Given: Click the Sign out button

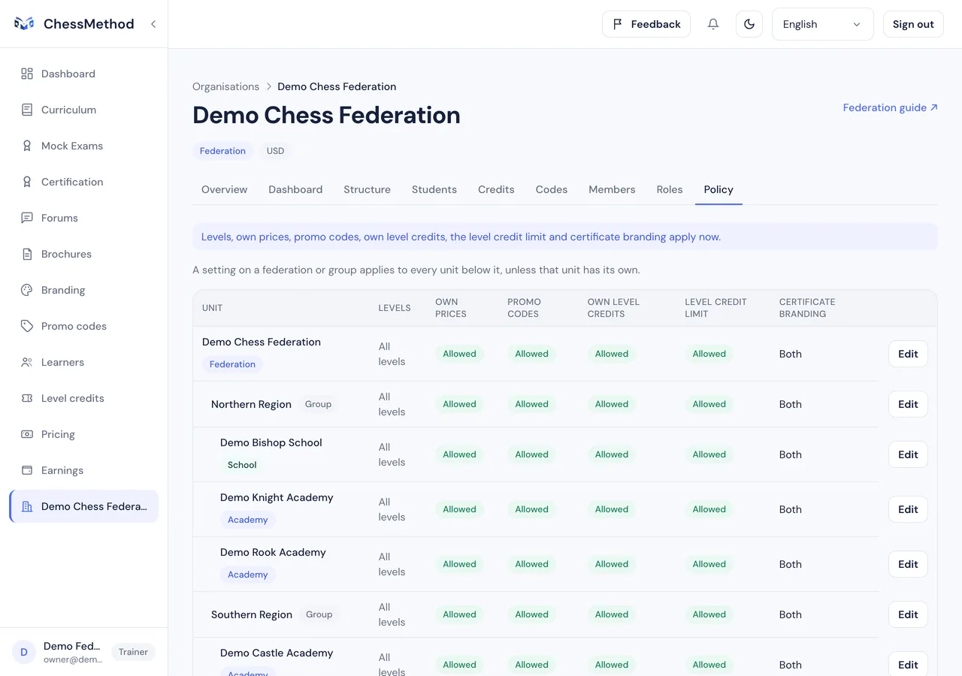Looking at the screenshot, I should (913, 24).
